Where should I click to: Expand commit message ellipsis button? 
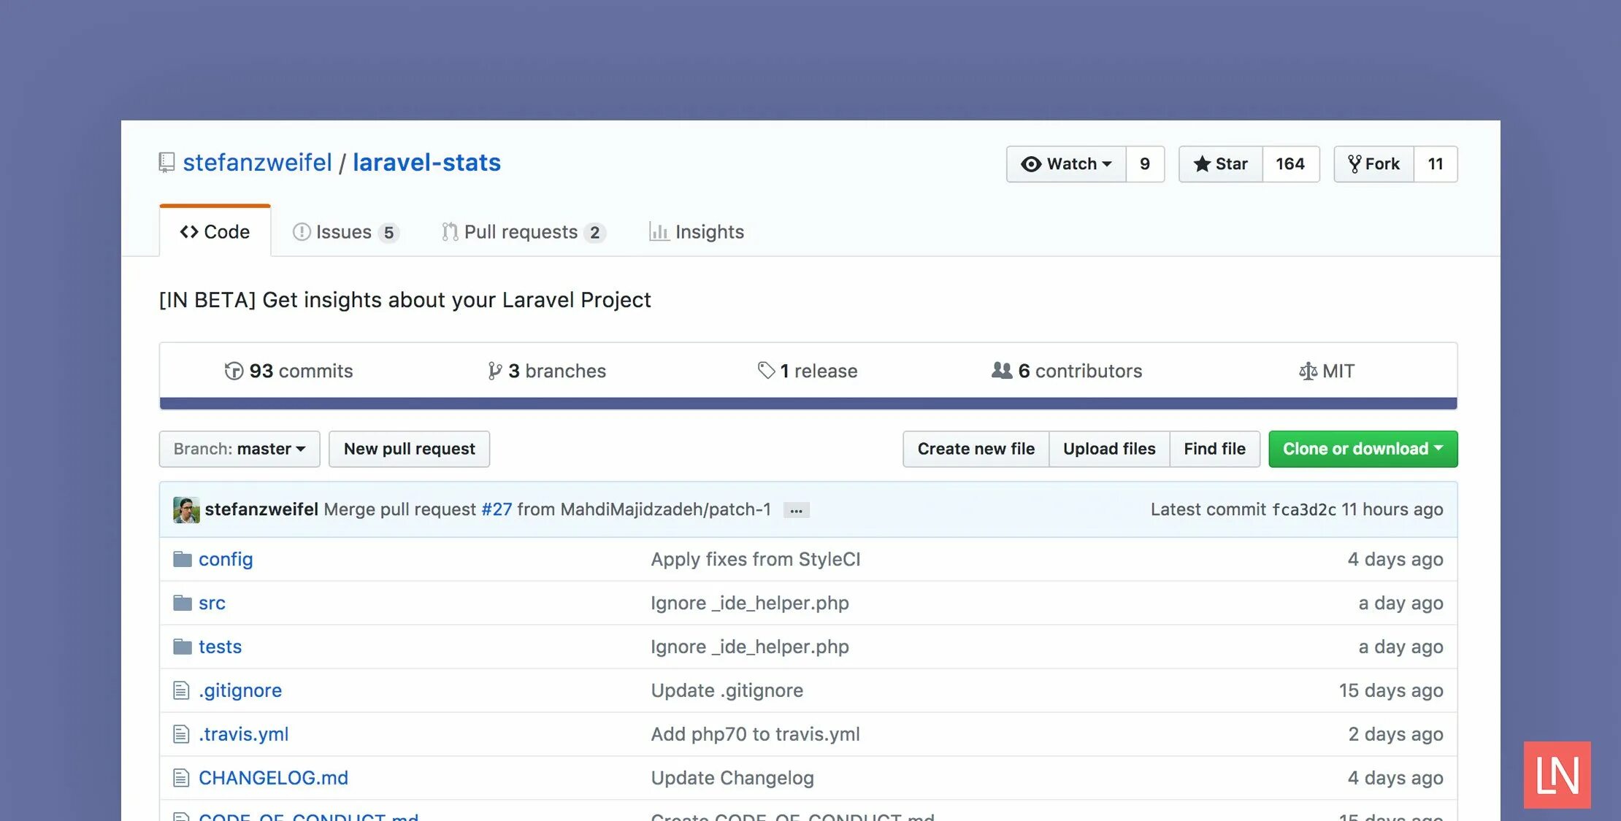tap(796, 510)
